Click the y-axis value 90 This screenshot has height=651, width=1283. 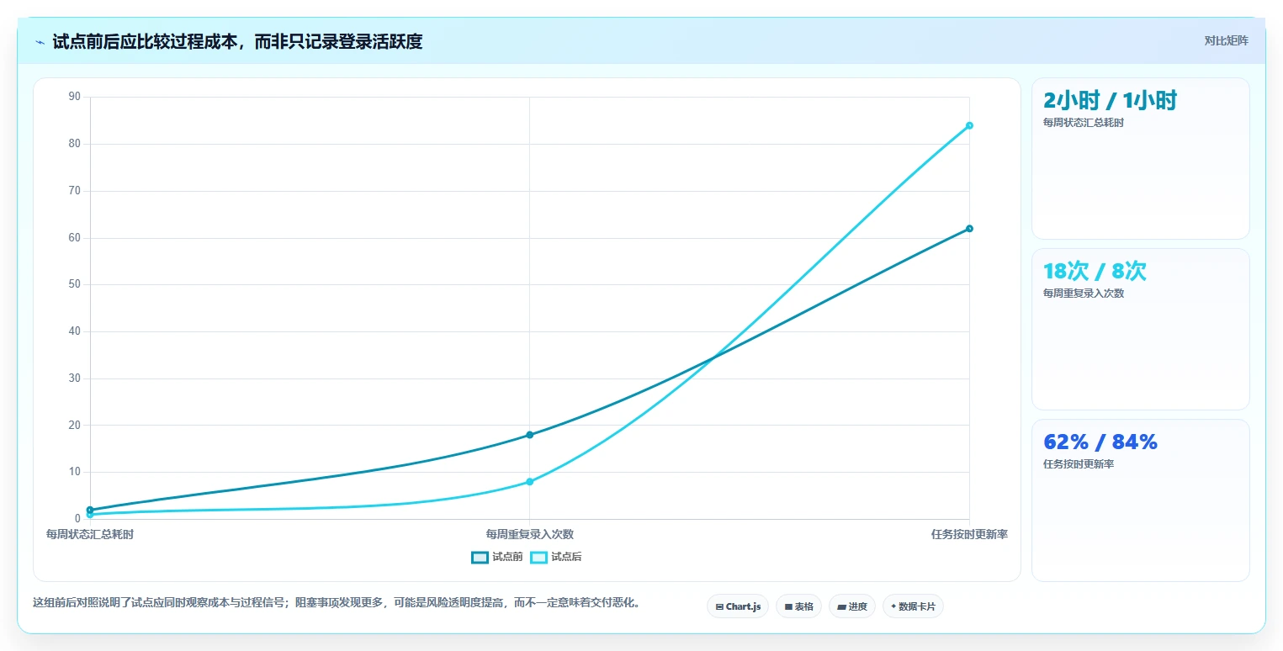tap(74, 97)
